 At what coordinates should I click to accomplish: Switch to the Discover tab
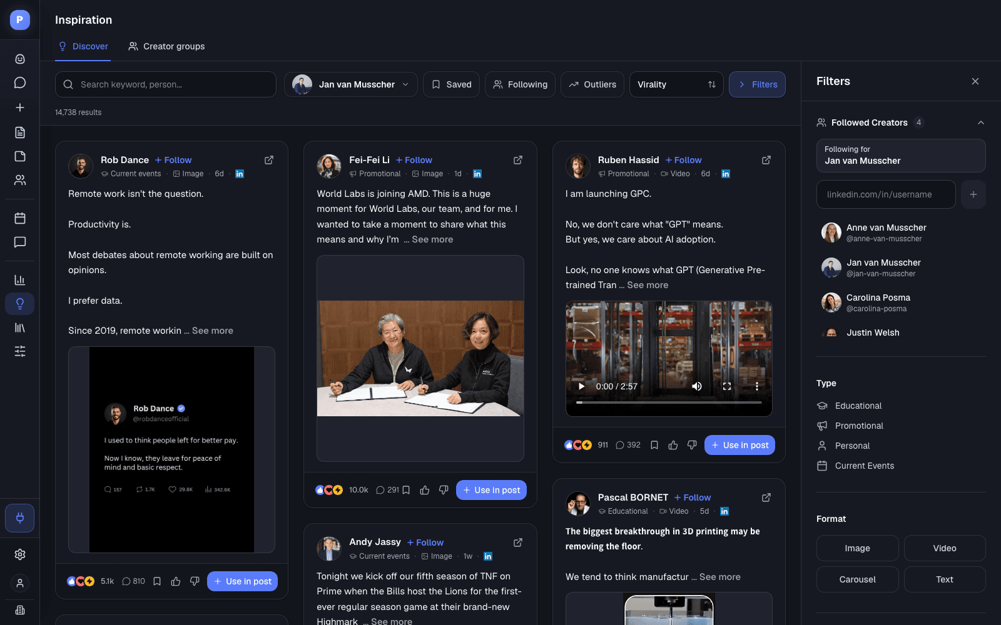pos(83,46)
